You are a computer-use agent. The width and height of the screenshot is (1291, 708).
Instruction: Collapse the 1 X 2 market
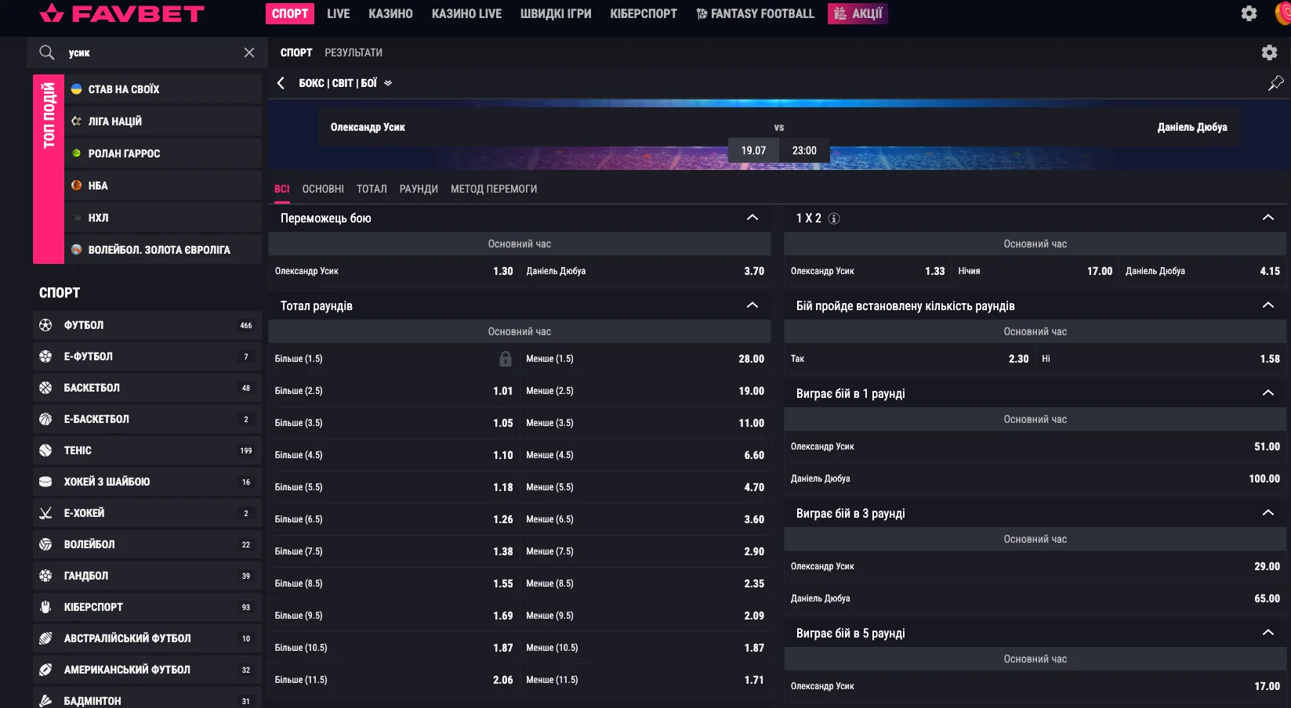pyautogui.click(x=1268, y=218)
